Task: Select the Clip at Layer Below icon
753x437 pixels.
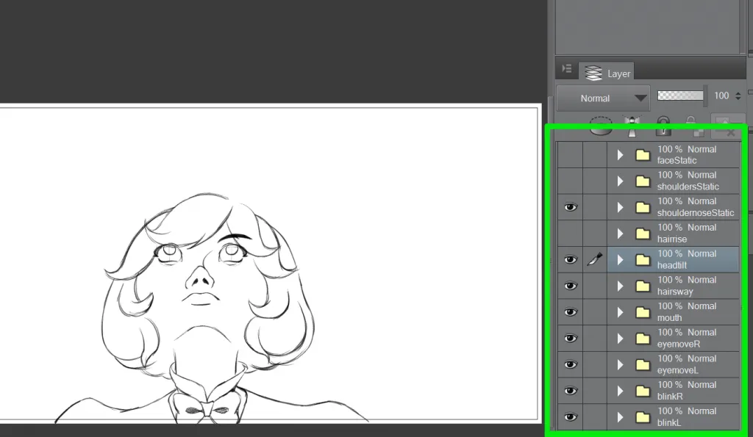Action: coord(601,125)
